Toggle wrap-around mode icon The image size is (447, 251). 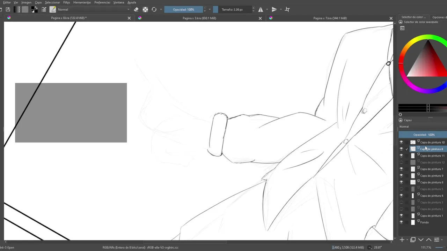(287, 9)
